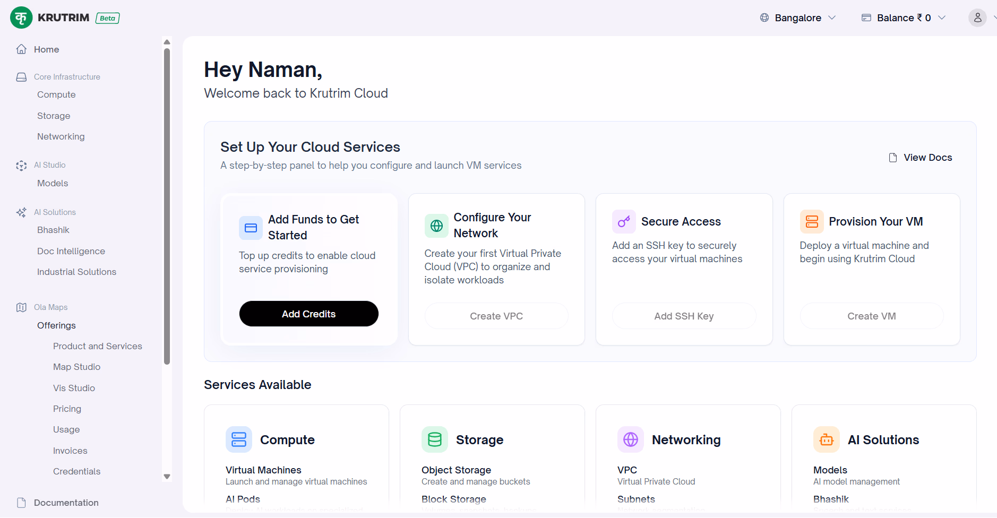Go to Pricing under Offerings
The width and height of the screenshot is (997, 518).
(67, 409)
